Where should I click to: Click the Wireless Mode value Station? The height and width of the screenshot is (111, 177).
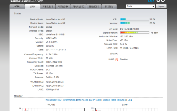(49, 31)
